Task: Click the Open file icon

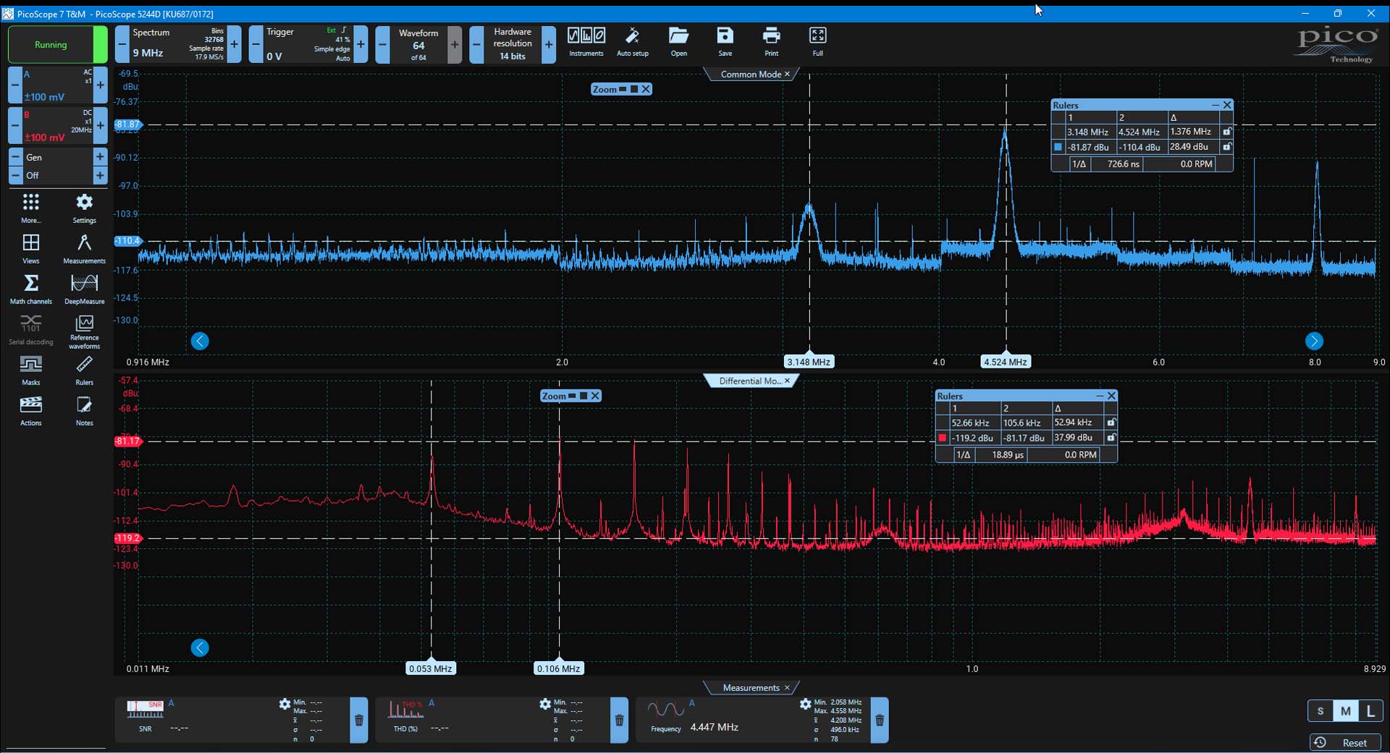Action: tap(678, 42)
